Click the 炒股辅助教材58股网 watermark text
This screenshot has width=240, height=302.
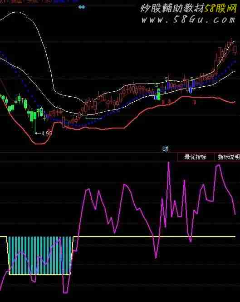(189, 9)
